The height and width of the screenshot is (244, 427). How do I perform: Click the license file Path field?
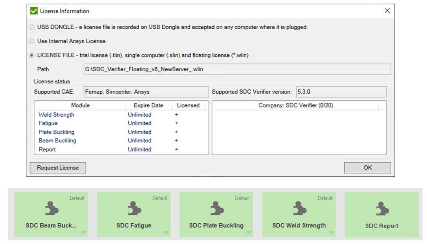click(237, 69)
